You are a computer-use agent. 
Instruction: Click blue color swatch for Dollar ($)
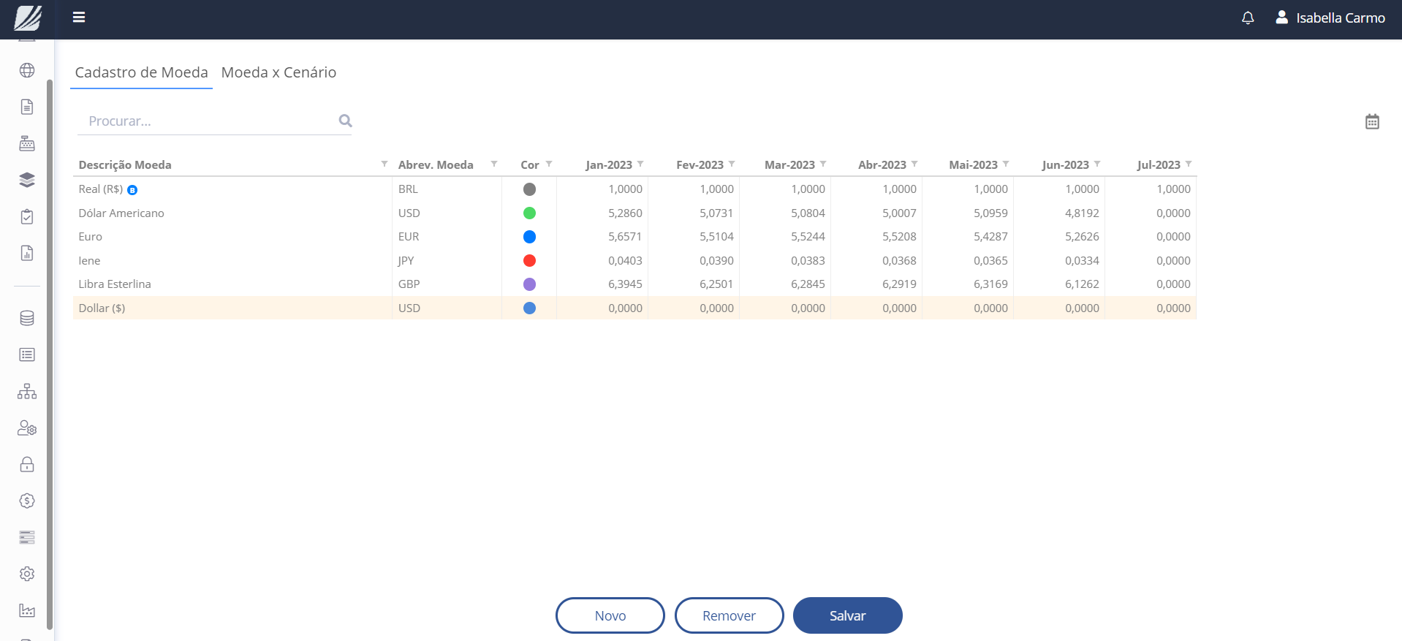click(x=529, y=308)
